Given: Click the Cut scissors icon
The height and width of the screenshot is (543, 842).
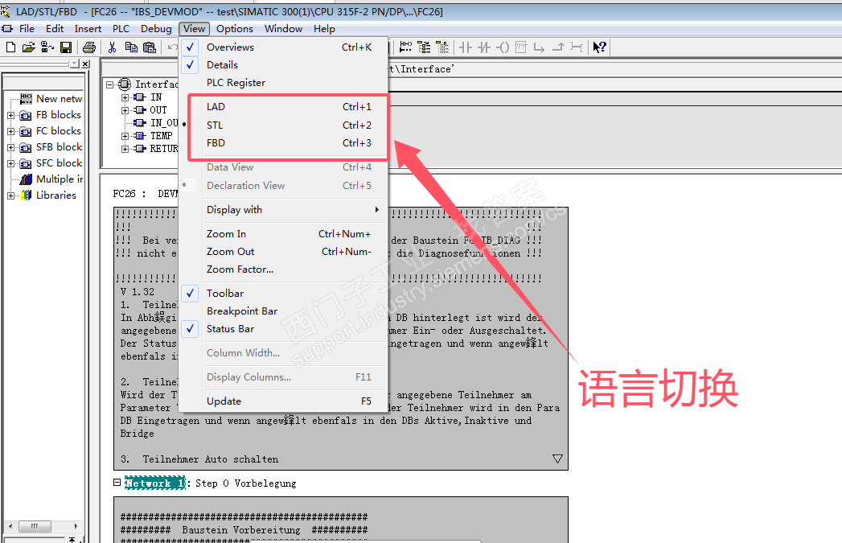Looking at the screenshot, I should pos(113,47).
